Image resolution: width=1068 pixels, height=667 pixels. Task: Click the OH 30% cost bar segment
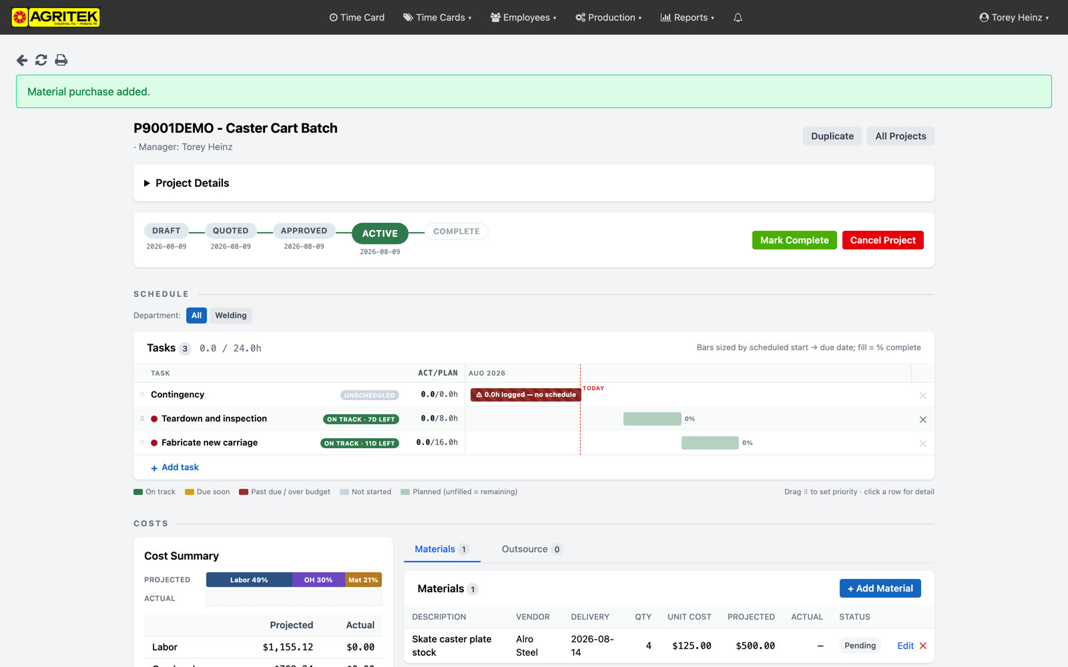318,580
